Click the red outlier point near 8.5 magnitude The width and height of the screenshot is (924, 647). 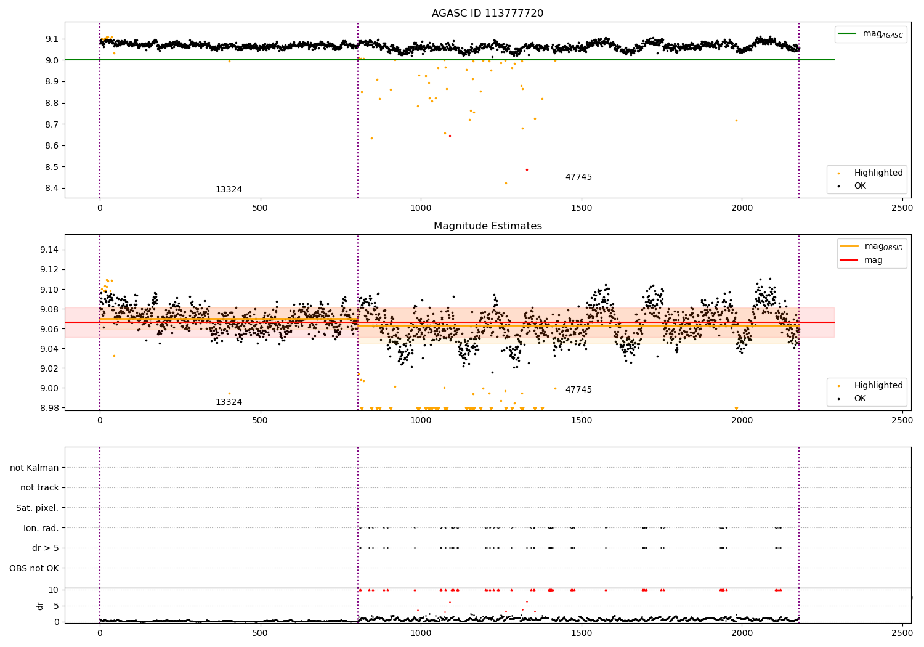click(527, 169)
